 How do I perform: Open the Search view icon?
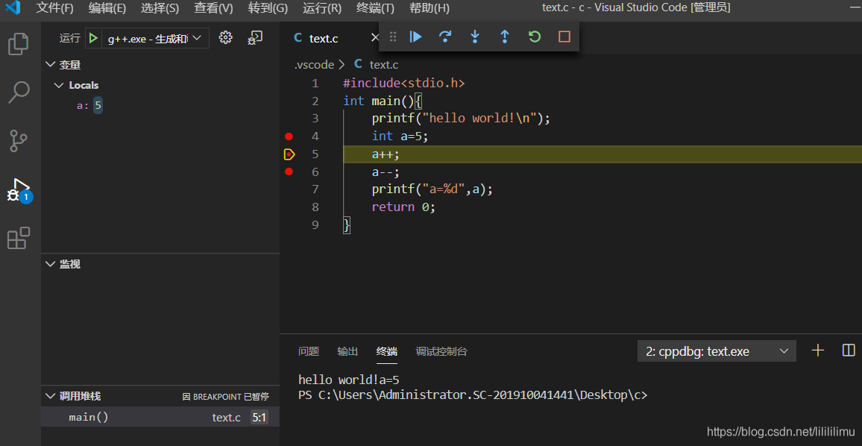(19, 92)
